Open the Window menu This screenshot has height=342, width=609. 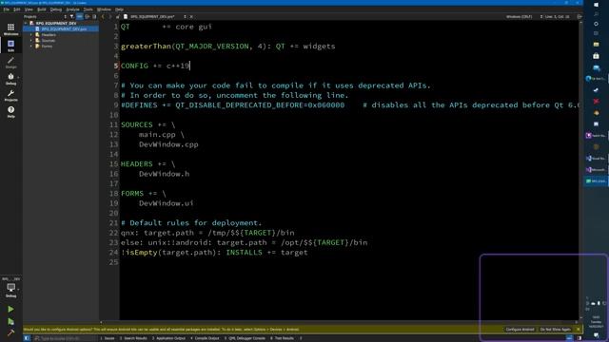point(104,9)
